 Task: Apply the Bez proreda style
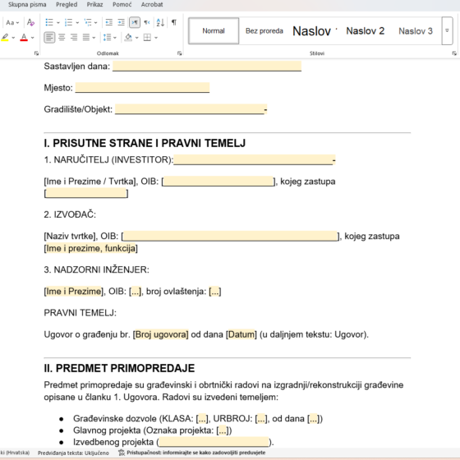click(264, 31)
